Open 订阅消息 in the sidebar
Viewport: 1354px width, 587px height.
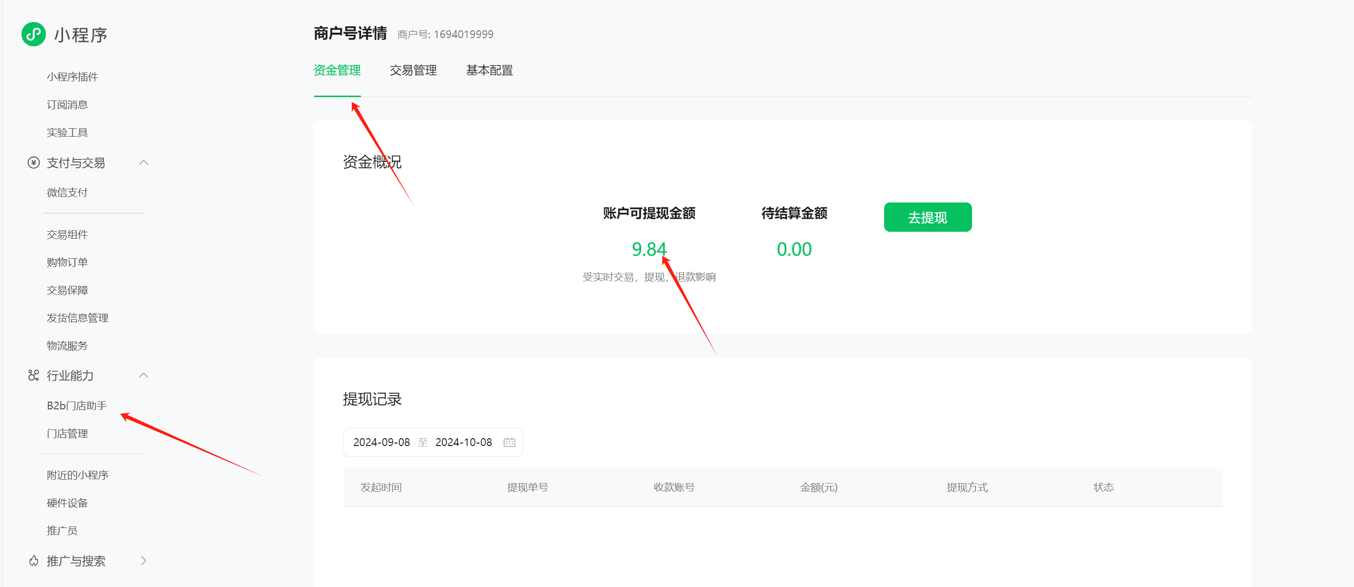[x=67, y=104]
